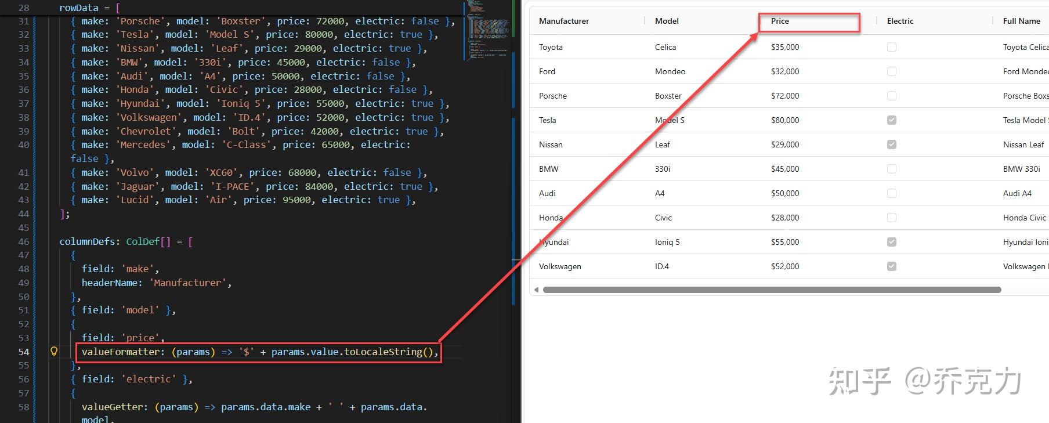Screen dimensions: 1049x423
Task: Select the Toyota cell in Manufacturer column
Action: (551, 47)
